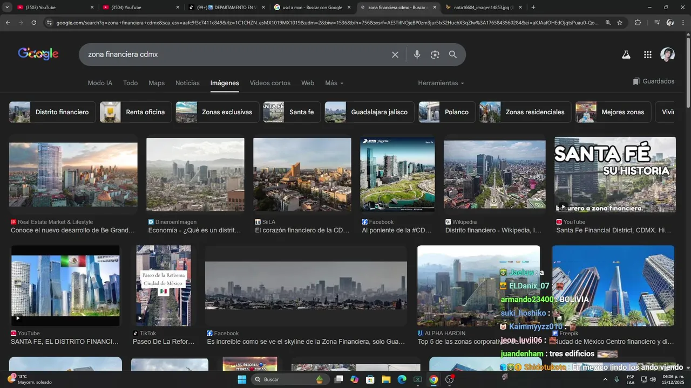Image resolution: width=691 pixels, height=388 pixels.
Task: Open the Google account avatar
Action: 668,54
